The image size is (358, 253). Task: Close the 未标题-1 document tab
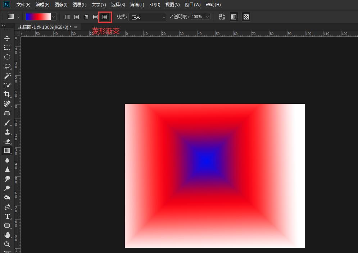(x=76, y=27)
